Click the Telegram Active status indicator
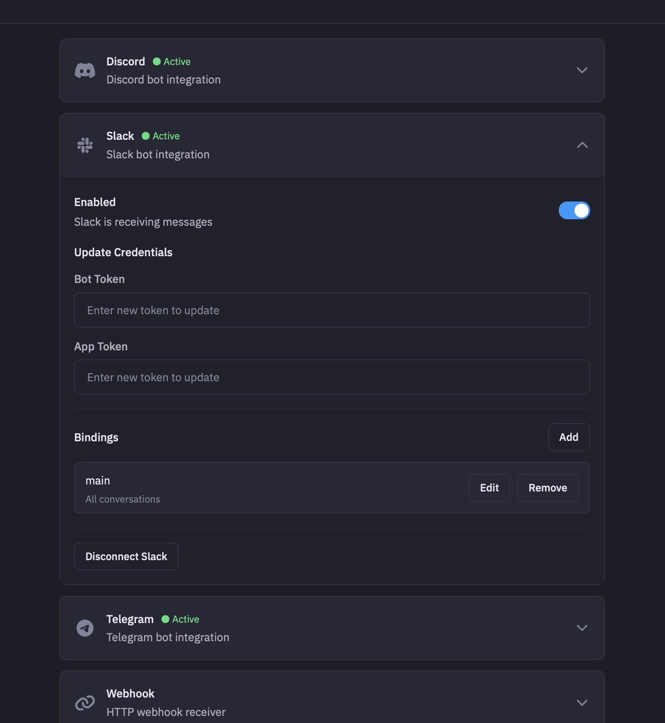 (x=180, y=619)
